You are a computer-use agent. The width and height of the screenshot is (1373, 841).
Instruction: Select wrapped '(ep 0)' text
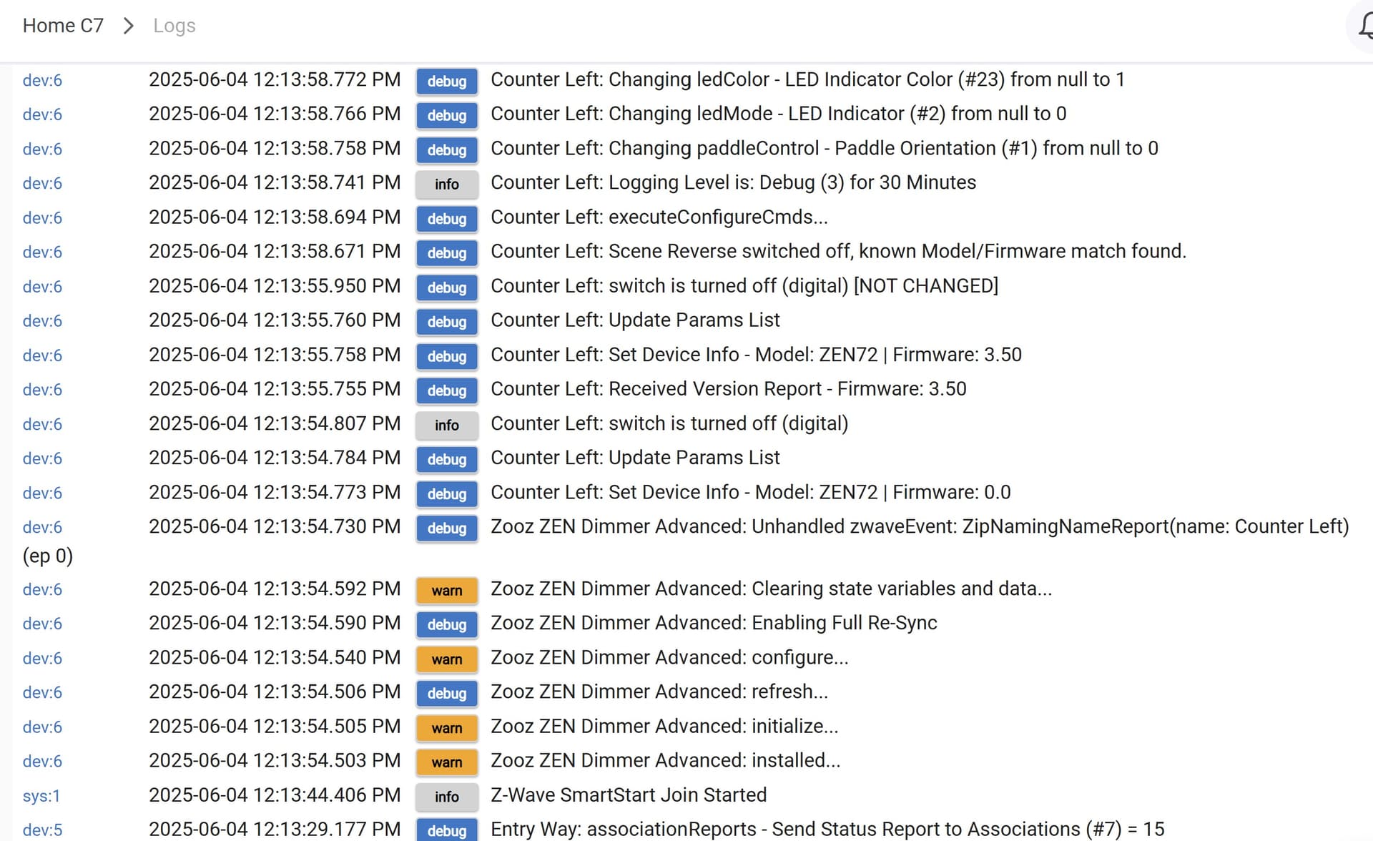(48, 556)
